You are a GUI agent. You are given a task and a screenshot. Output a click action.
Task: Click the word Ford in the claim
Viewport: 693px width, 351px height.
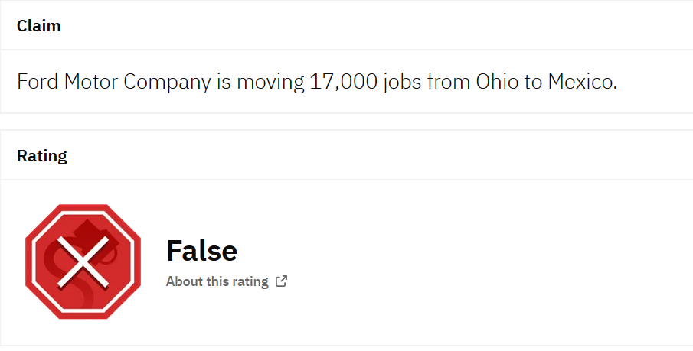(x=36, y=82)
